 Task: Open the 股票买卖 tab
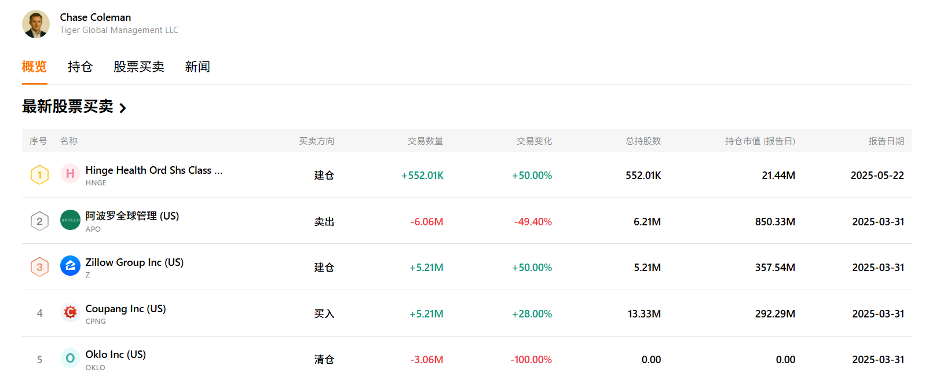click(x=139, y=67)
